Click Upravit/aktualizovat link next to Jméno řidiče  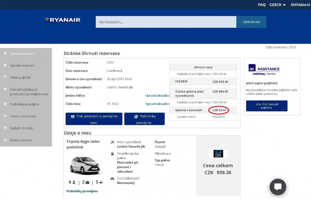(157, 96)
